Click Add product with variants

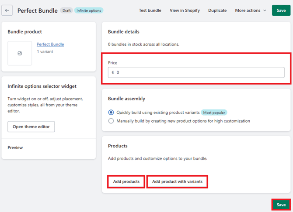pos(177,181)
